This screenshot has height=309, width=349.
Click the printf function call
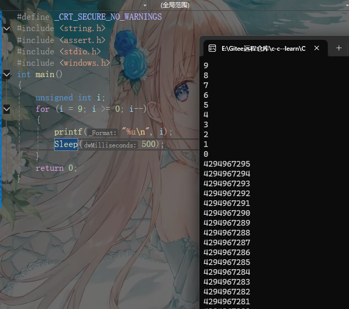click(68, 132)
